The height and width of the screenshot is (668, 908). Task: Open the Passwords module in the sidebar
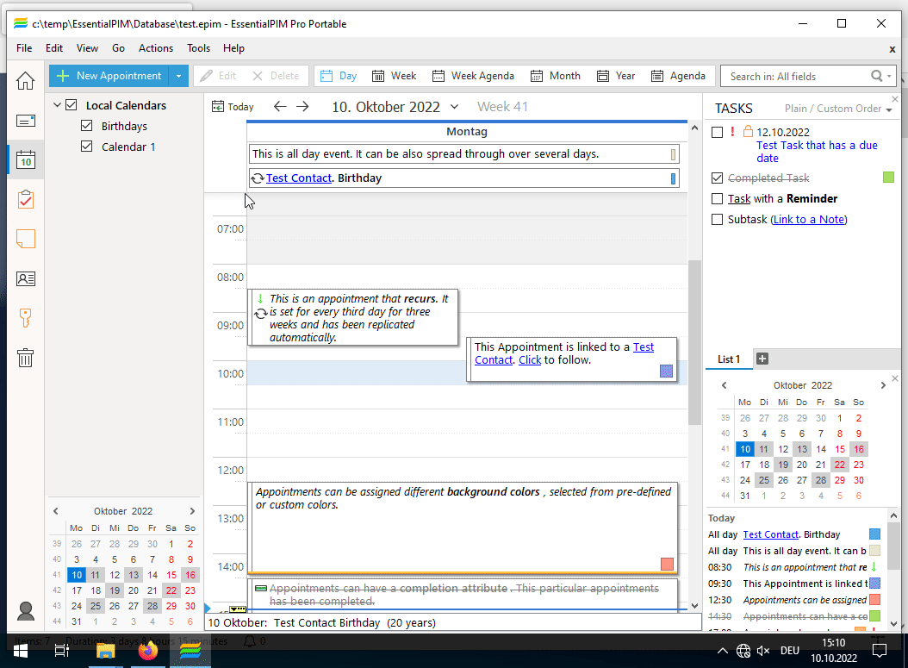coord(25,318)
